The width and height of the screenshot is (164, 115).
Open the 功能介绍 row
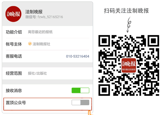pos(48,32)
